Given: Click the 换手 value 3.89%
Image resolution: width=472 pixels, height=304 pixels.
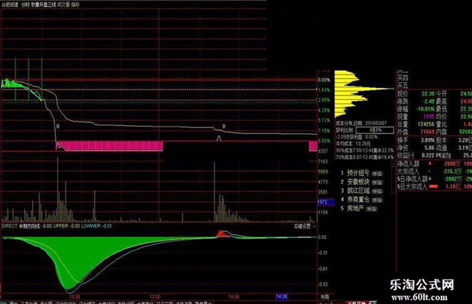Looking at the screenshot, I should coord(428,140).
